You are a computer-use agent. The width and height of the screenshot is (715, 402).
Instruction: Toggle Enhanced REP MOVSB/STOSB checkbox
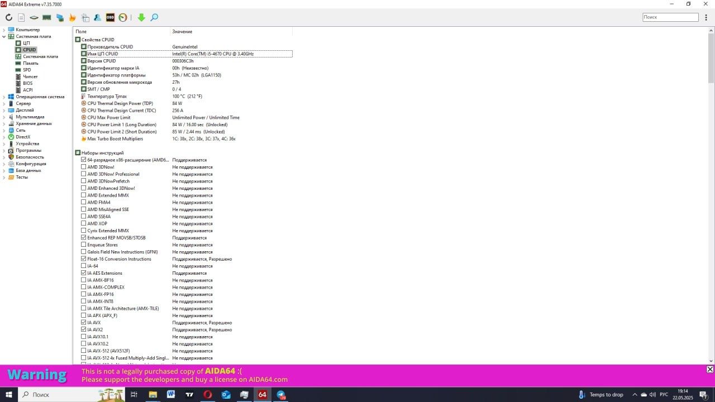(x=83, y=238)
